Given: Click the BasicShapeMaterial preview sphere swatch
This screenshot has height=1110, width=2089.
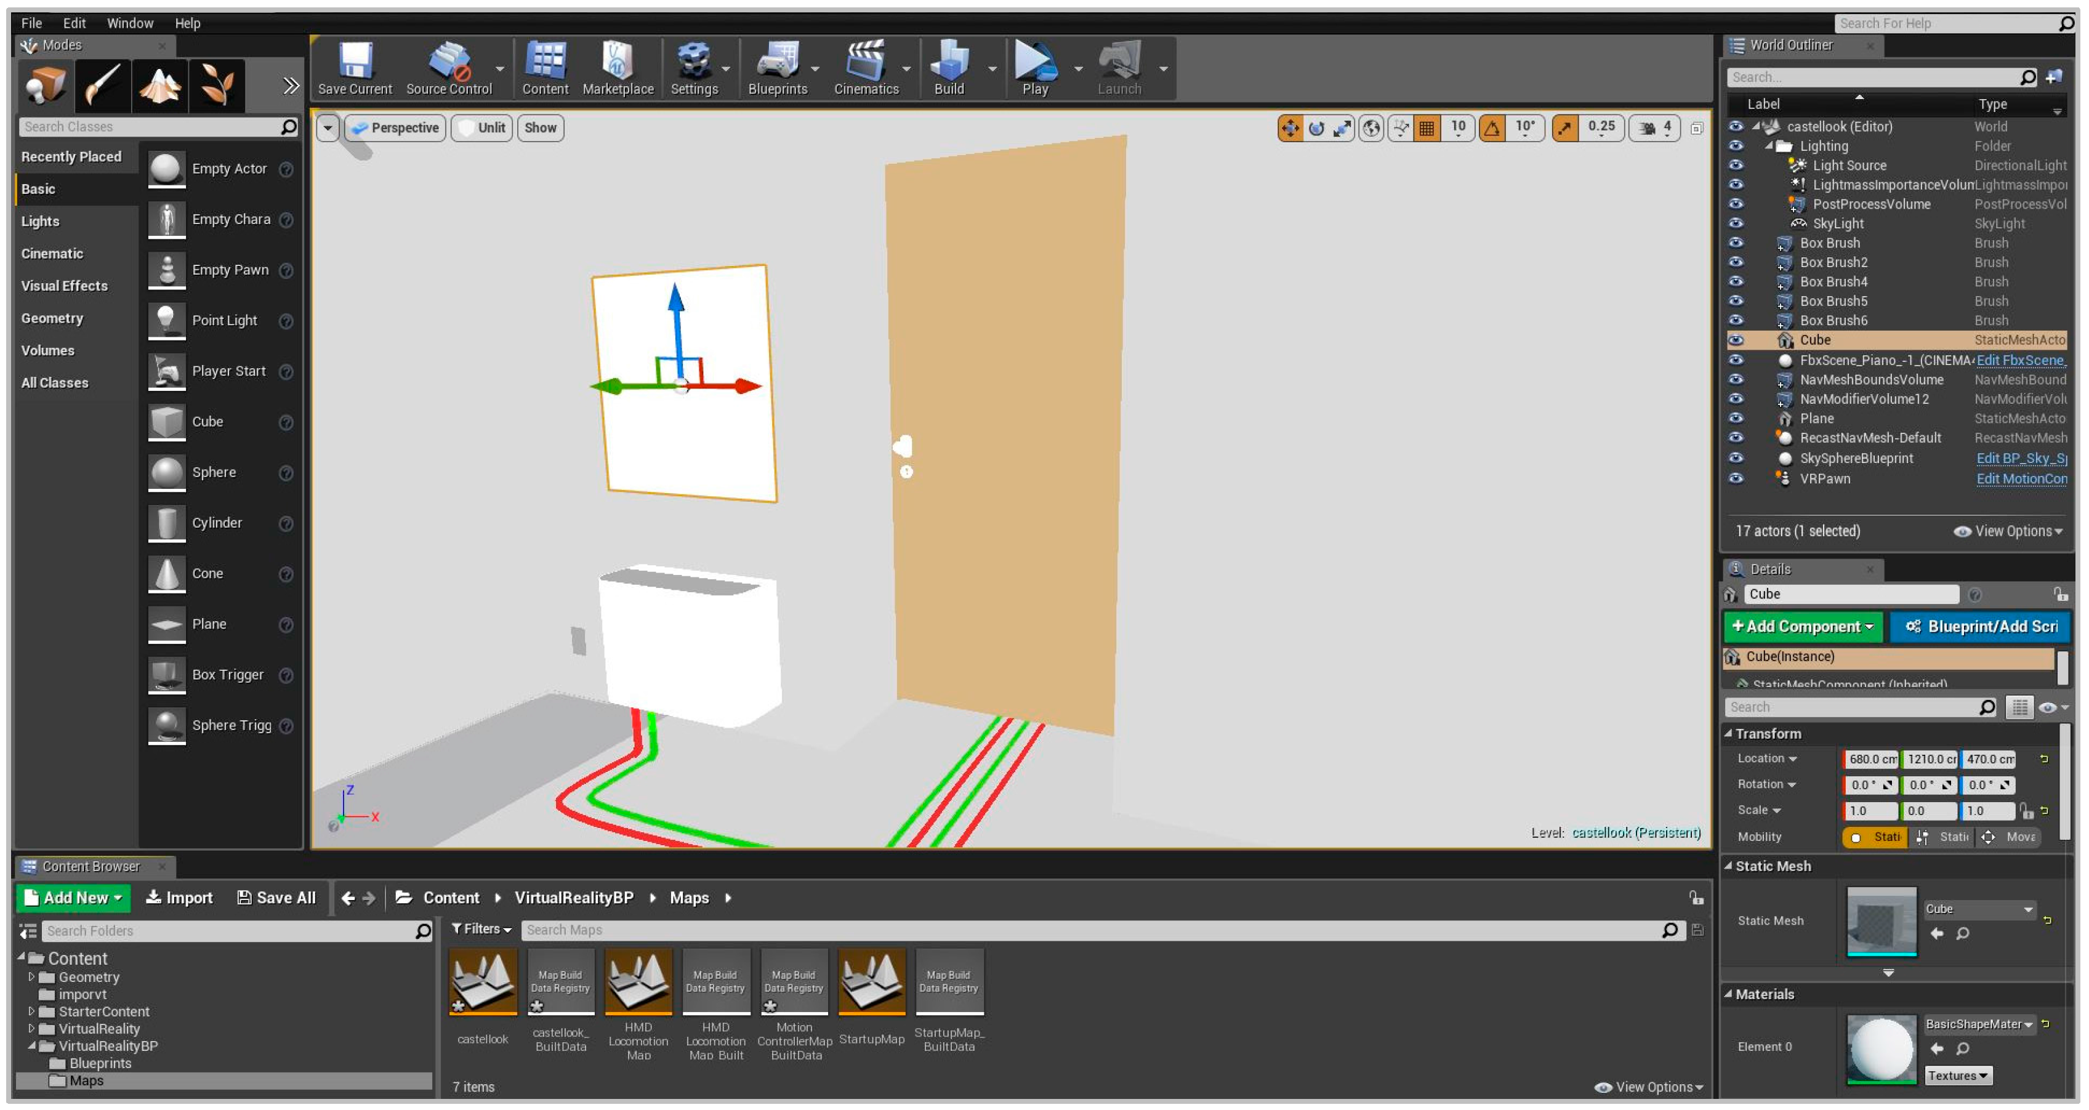Looking at the screenshot, I should point(1880,1048).
